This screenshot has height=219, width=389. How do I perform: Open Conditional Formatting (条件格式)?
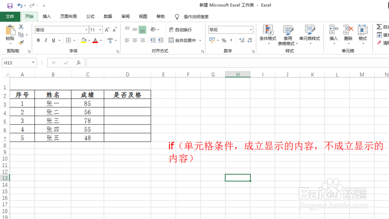[x=268, y=35]
